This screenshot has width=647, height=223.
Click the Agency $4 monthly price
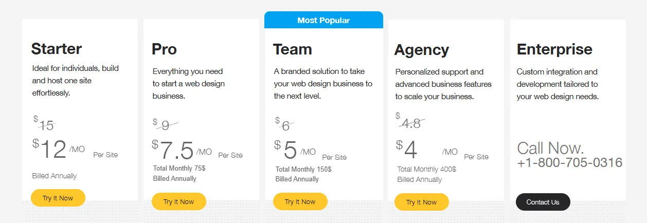point(410,150)
